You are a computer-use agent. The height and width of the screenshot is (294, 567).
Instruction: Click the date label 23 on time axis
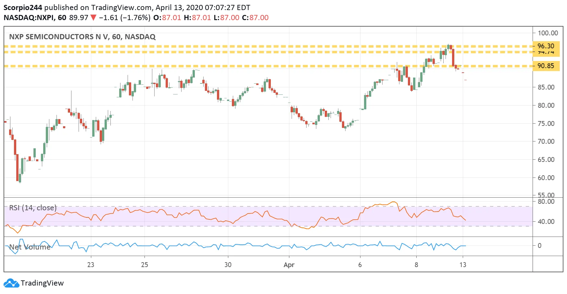pos(91,265)
